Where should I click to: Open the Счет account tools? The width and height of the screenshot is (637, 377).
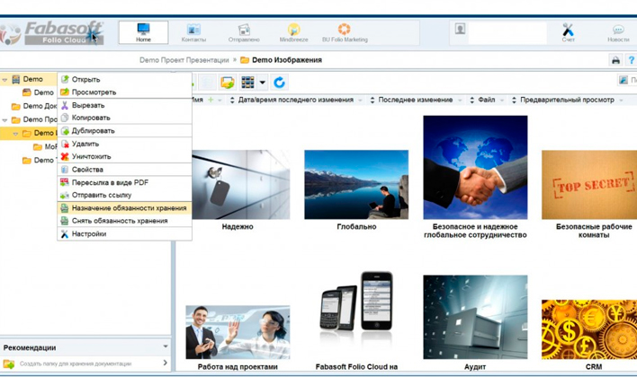tap(568, 32)
